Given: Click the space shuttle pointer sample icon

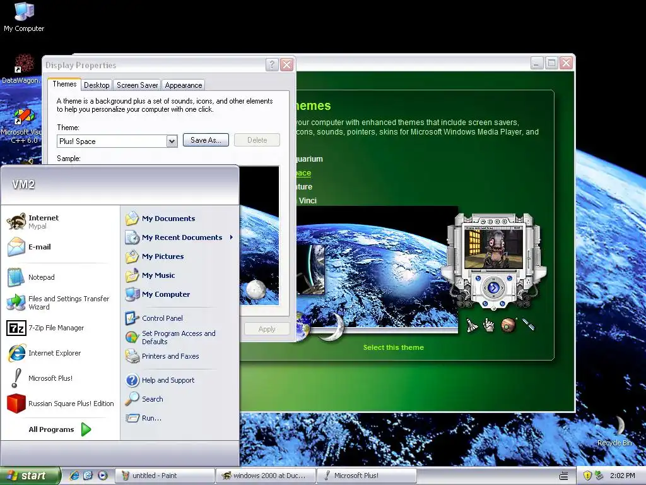Looking at the screenshot, I should [x=472, y=325].
